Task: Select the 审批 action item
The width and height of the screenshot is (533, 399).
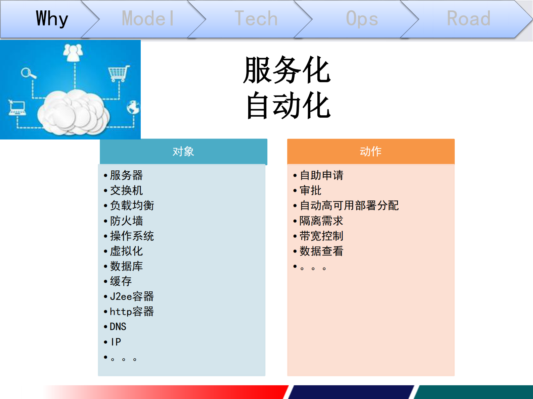Action: point(310,190)
